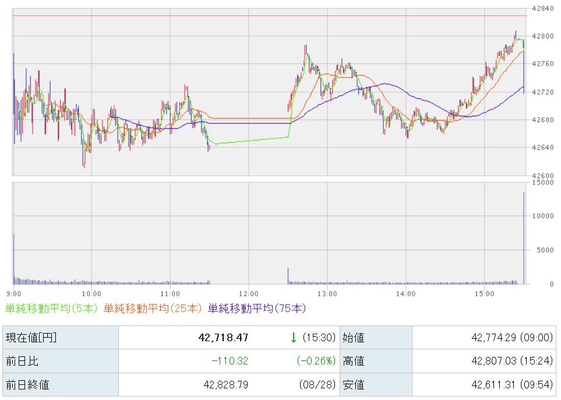This screenshot has width=561, height=400.
Task: Click the -110.32 change value
Action: [230, 361]
